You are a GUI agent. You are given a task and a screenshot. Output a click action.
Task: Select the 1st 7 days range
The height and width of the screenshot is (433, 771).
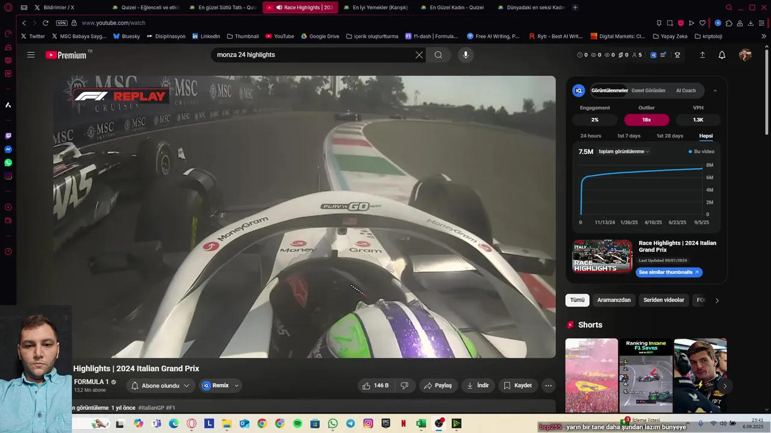tap(628, 136)
